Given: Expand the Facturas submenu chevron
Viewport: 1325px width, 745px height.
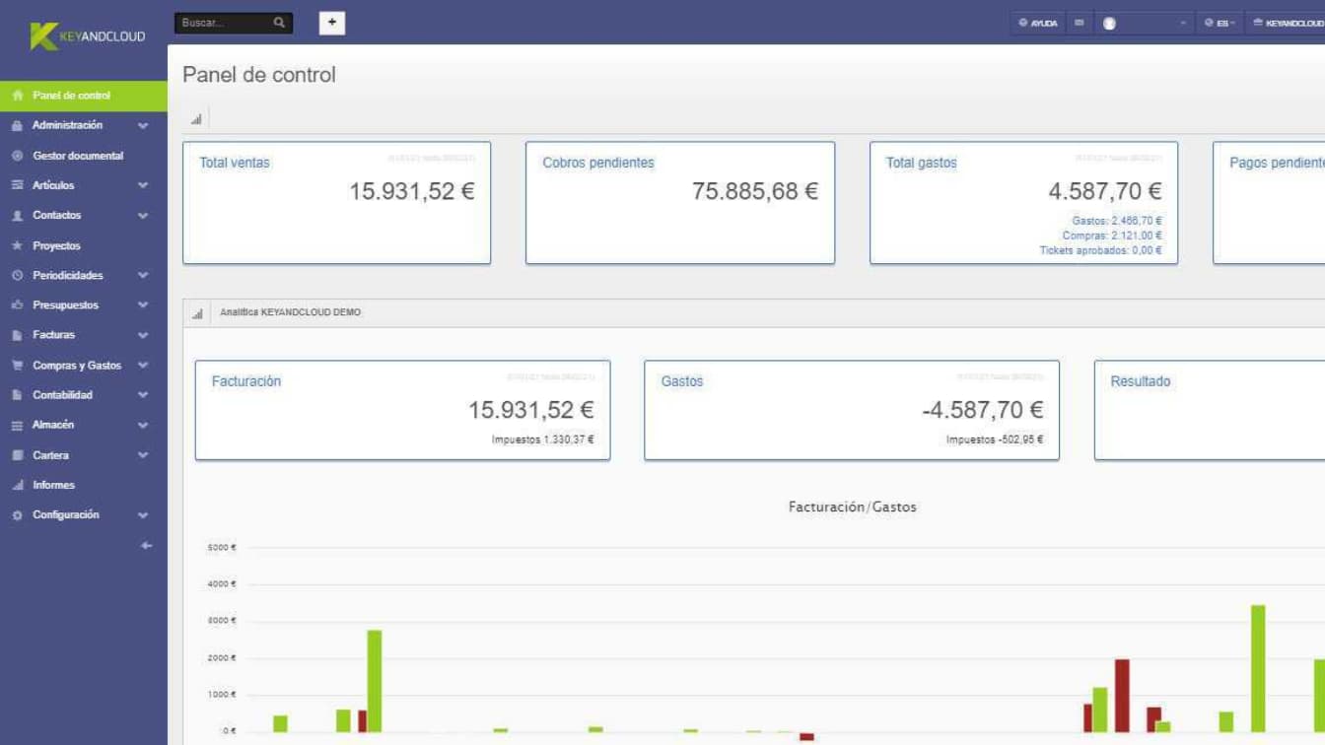Looking at the screenshot, I should (x=143, y=336).
